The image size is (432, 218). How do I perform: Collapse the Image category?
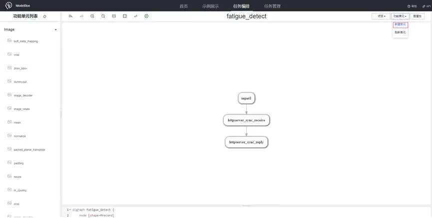click(x=55, y=29)
